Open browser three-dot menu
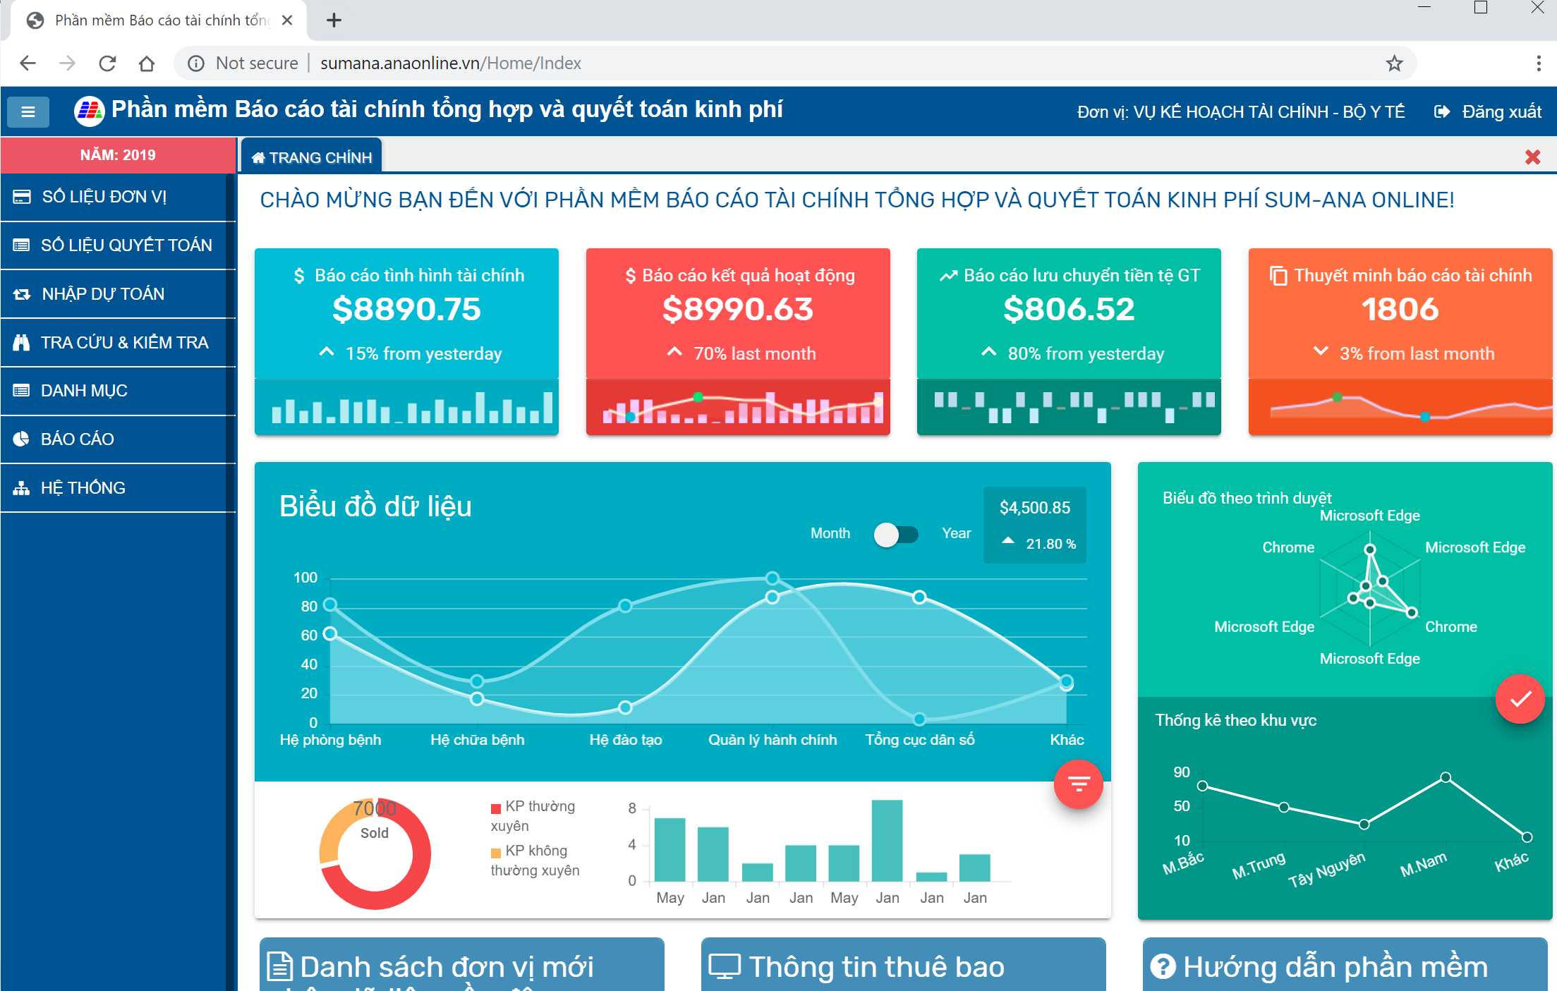 coord(1538,63)
